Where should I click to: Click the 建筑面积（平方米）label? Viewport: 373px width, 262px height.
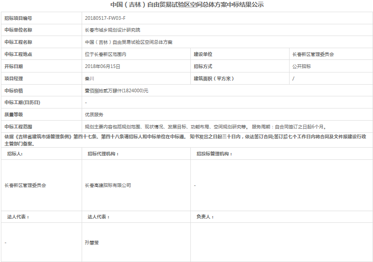pos(214,79)
